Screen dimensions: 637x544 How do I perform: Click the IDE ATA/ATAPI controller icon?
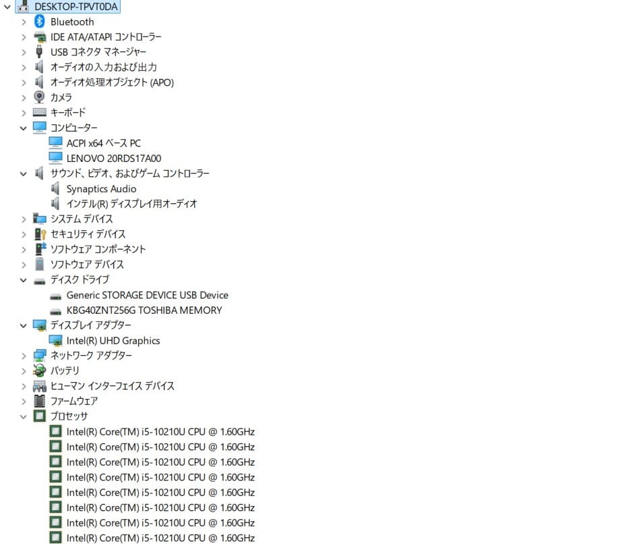tap(39, 37)
